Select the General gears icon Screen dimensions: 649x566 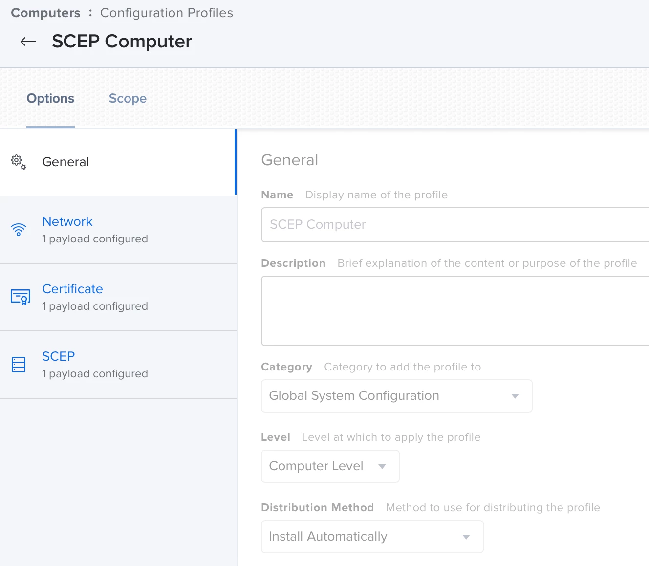pos(19,162)
